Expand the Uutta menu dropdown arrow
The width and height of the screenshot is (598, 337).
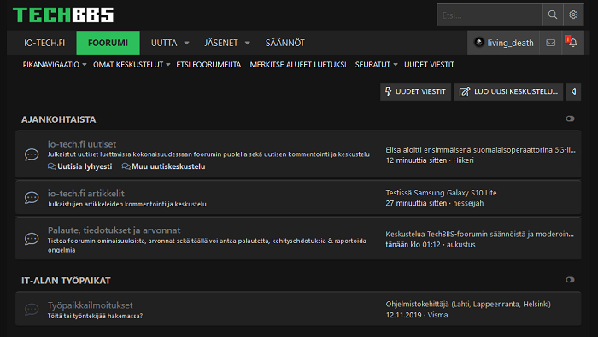[186, 43]
